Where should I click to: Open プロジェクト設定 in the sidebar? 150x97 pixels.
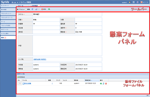(8, 26)
